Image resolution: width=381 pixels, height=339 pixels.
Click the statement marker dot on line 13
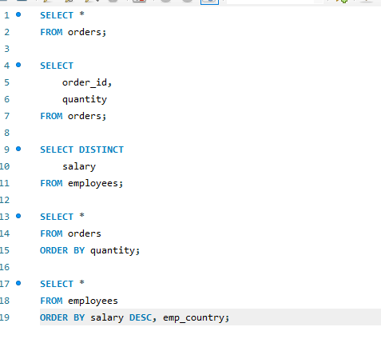click(18, 216)
